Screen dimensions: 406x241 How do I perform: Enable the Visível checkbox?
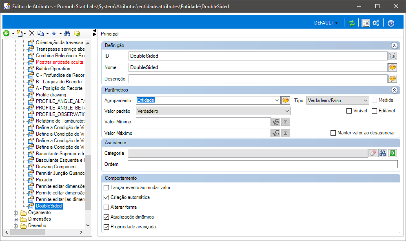point(349,111)
